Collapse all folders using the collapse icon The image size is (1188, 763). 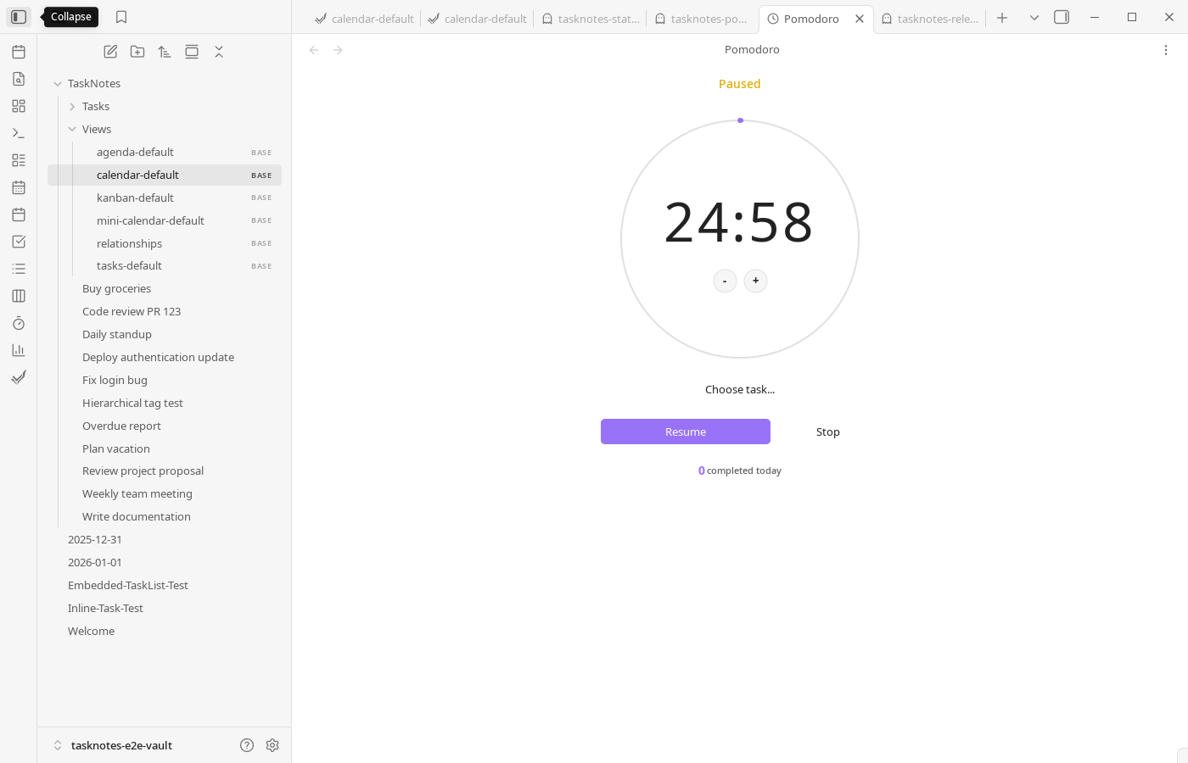[219, 52]
